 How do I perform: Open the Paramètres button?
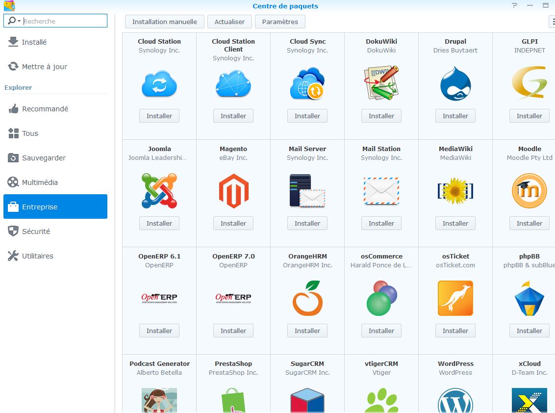pos(280,22)
